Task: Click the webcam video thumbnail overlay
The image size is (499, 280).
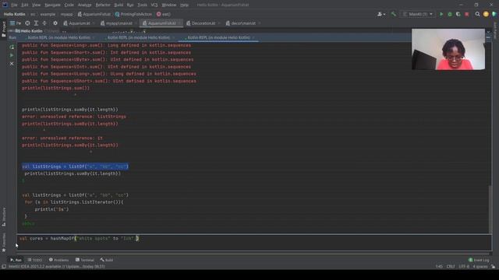Action: click(x=448, y=49)
